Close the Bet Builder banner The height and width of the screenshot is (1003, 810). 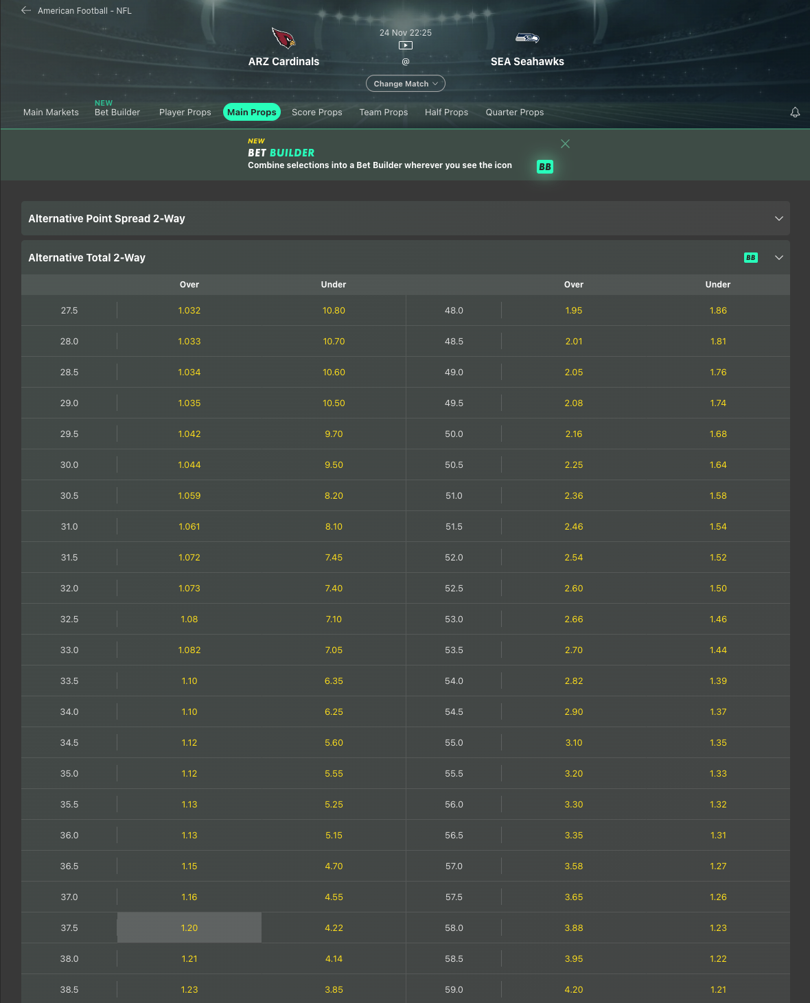pos(565,143)
